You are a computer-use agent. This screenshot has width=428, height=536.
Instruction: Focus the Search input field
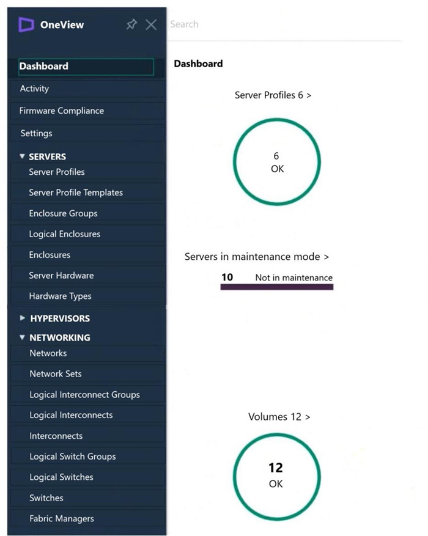[x=286, y=24]
